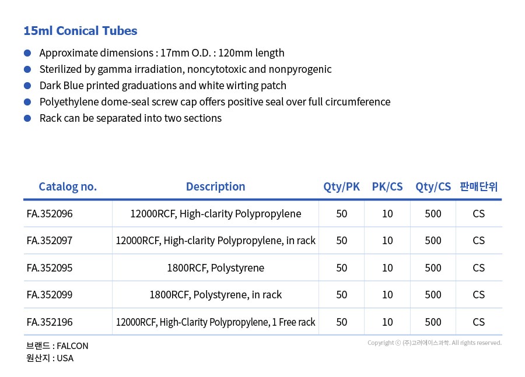Select catalog number FA.352196

[x=50, y=322]
